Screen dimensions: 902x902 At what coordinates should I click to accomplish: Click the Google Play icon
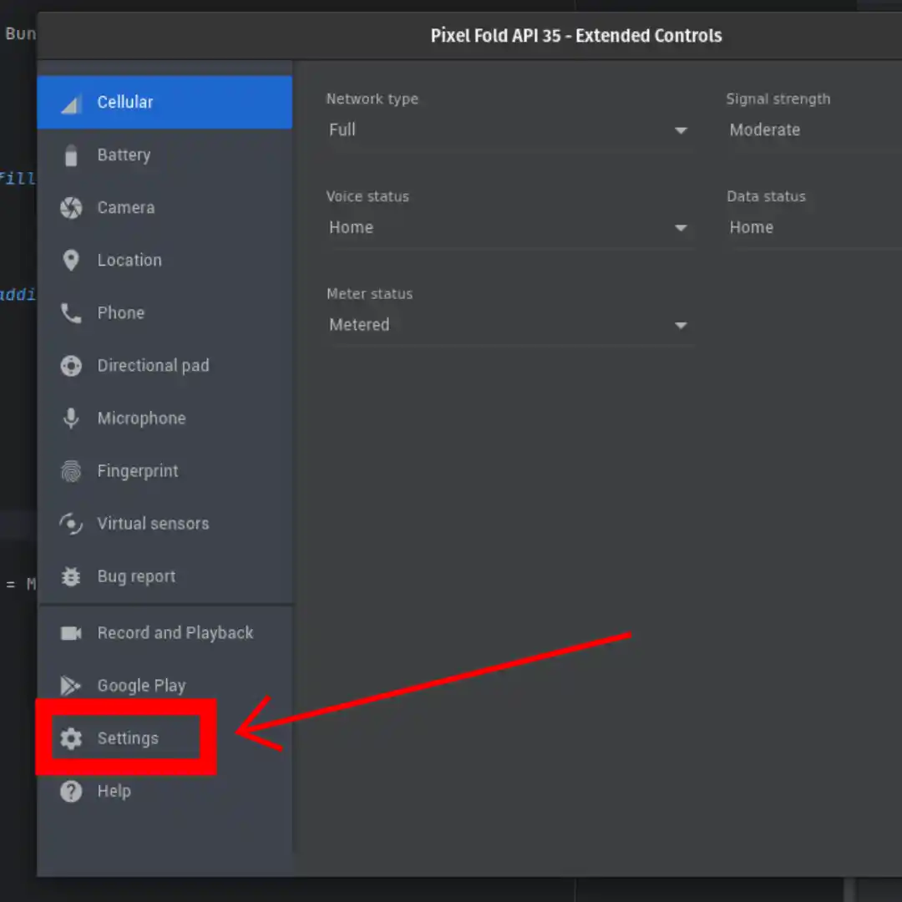click(71, 686)
